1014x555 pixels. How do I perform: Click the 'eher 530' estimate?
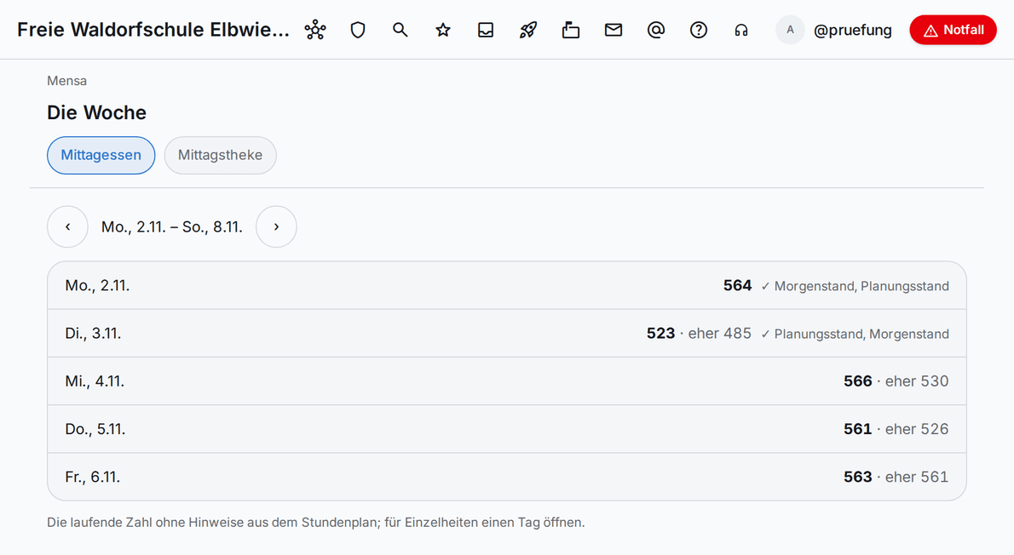tap(917, 381)
